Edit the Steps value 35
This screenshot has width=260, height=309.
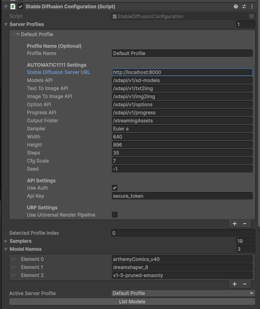pyautogui.click(x=182, y=153)
